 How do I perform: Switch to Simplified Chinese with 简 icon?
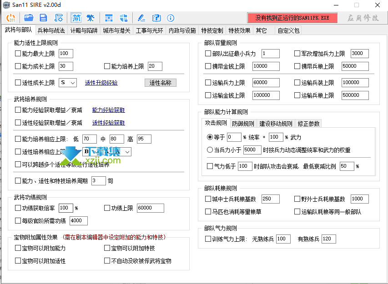click(x=76, y=18)
